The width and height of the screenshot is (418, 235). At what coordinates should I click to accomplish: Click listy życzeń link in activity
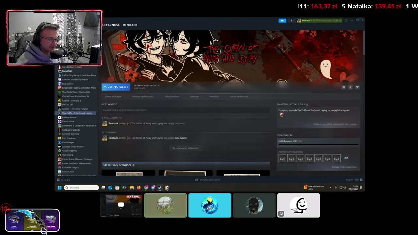coord(181,138)
